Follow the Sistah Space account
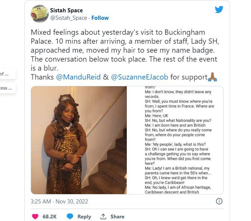 (x=100, y=18)
